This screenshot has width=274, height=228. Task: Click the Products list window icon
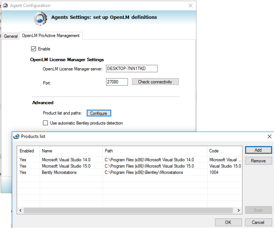pyautogui.click(x=16, y=136)
